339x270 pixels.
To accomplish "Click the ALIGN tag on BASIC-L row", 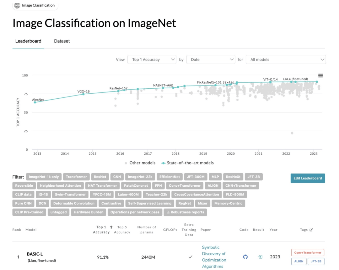I will pos(299,261).
